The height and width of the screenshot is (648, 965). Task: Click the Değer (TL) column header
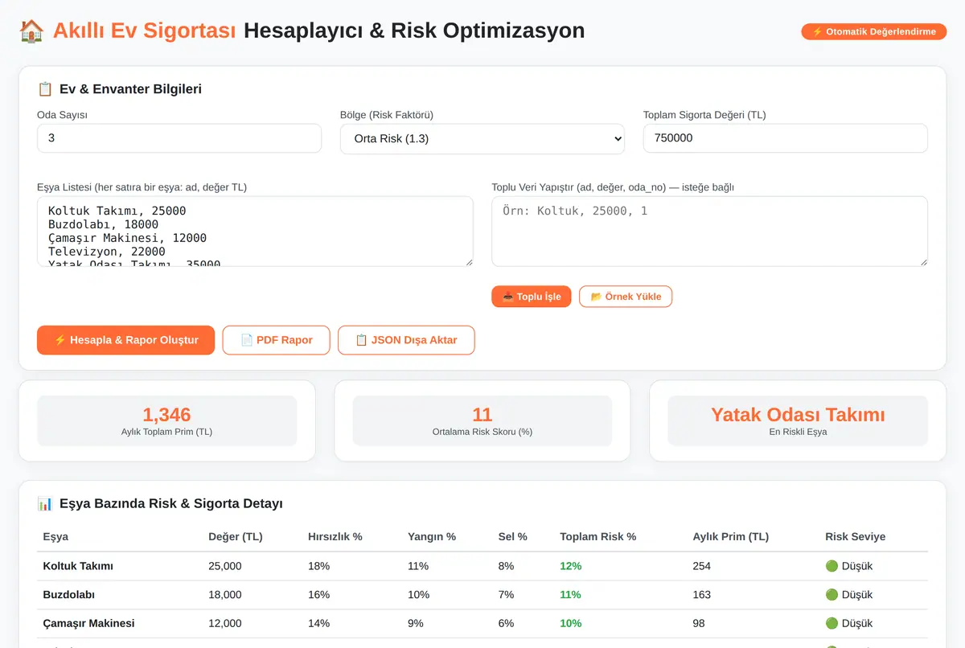coord(236,536)
